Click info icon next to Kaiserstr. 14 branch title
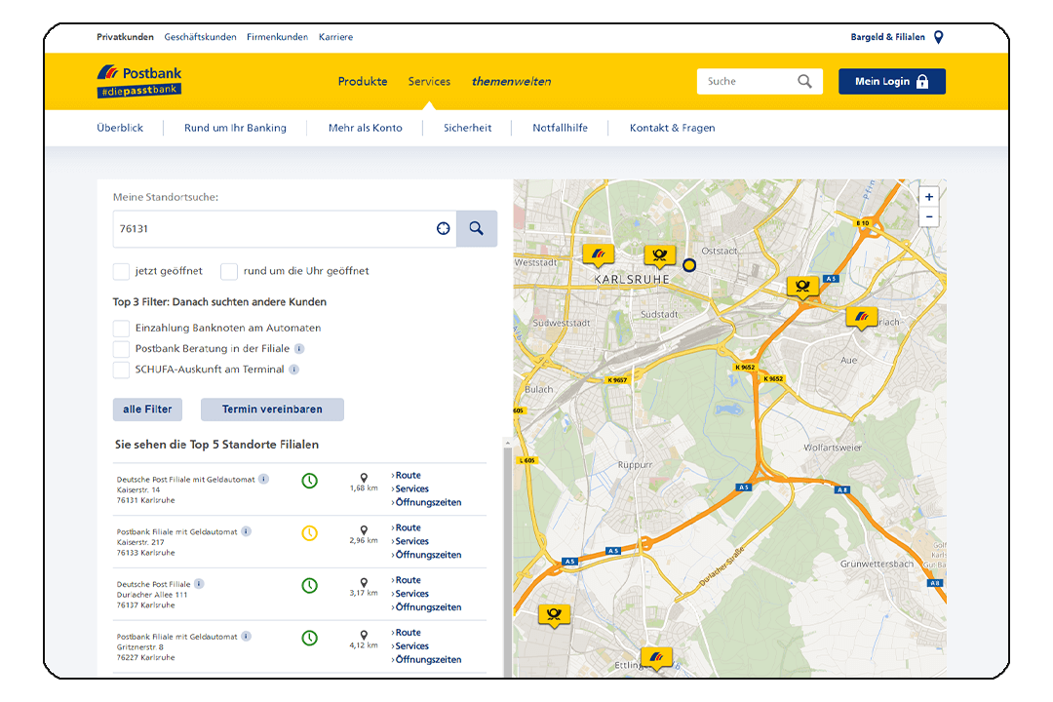 pyautogui.click(x=264, y=479)
